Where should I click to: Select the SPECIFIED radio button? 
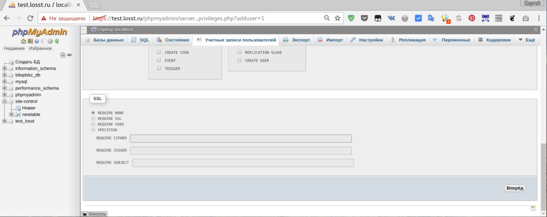[x=93, y=130]
